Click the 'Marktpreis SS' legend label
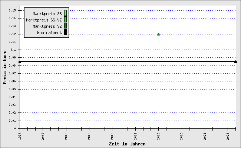 point(47,14)
